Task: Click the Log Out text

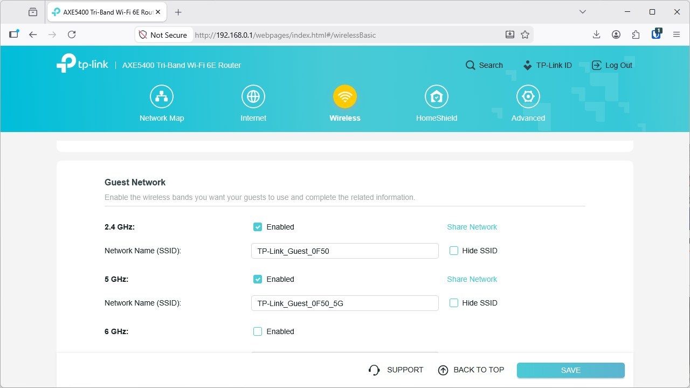Action: (619, 65)
